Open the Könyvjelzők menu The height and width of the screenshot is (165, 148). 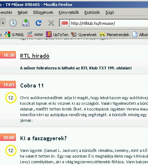coord(69,12)
